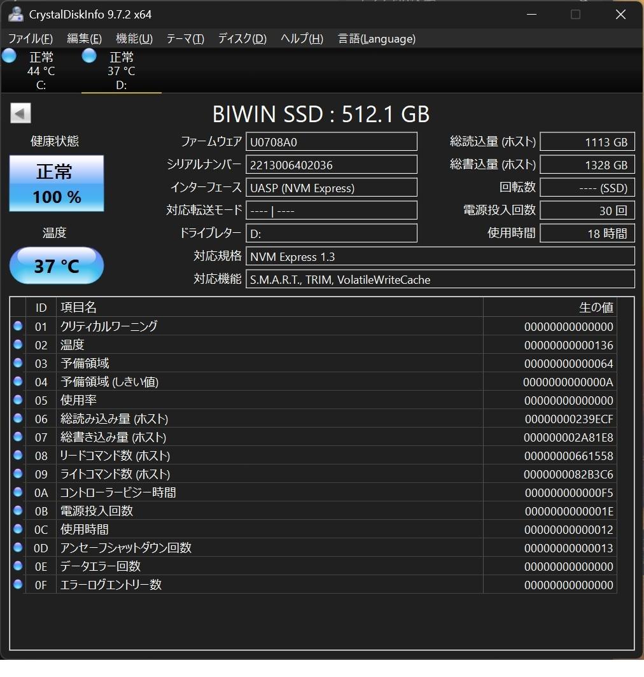
Task: Switch to the C: drive tab at 44 °C
Action: click(41, 71)
